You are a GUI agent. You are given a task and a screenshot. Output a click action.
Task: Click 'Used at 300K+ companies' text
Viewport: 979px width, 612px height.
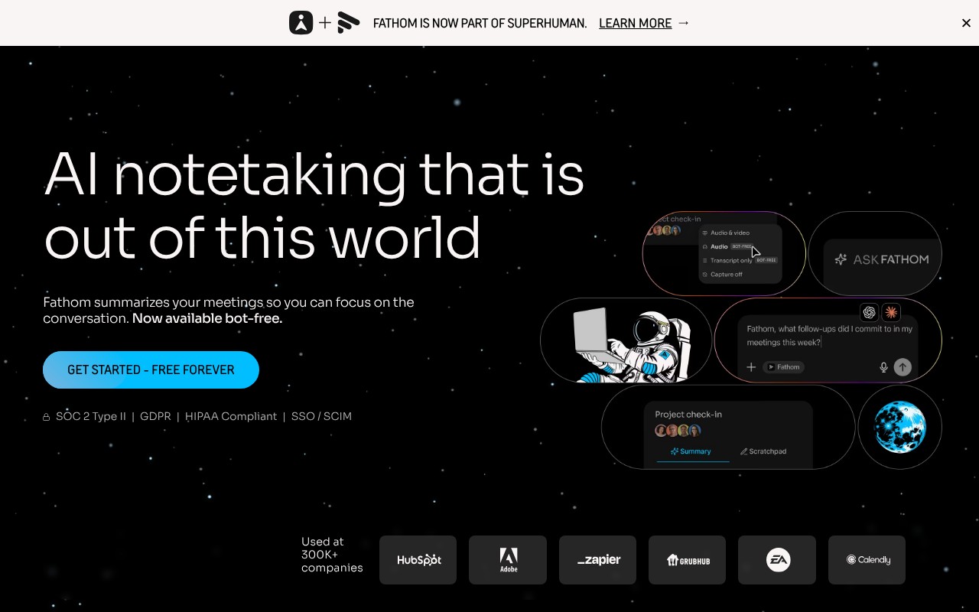point(332,555)
